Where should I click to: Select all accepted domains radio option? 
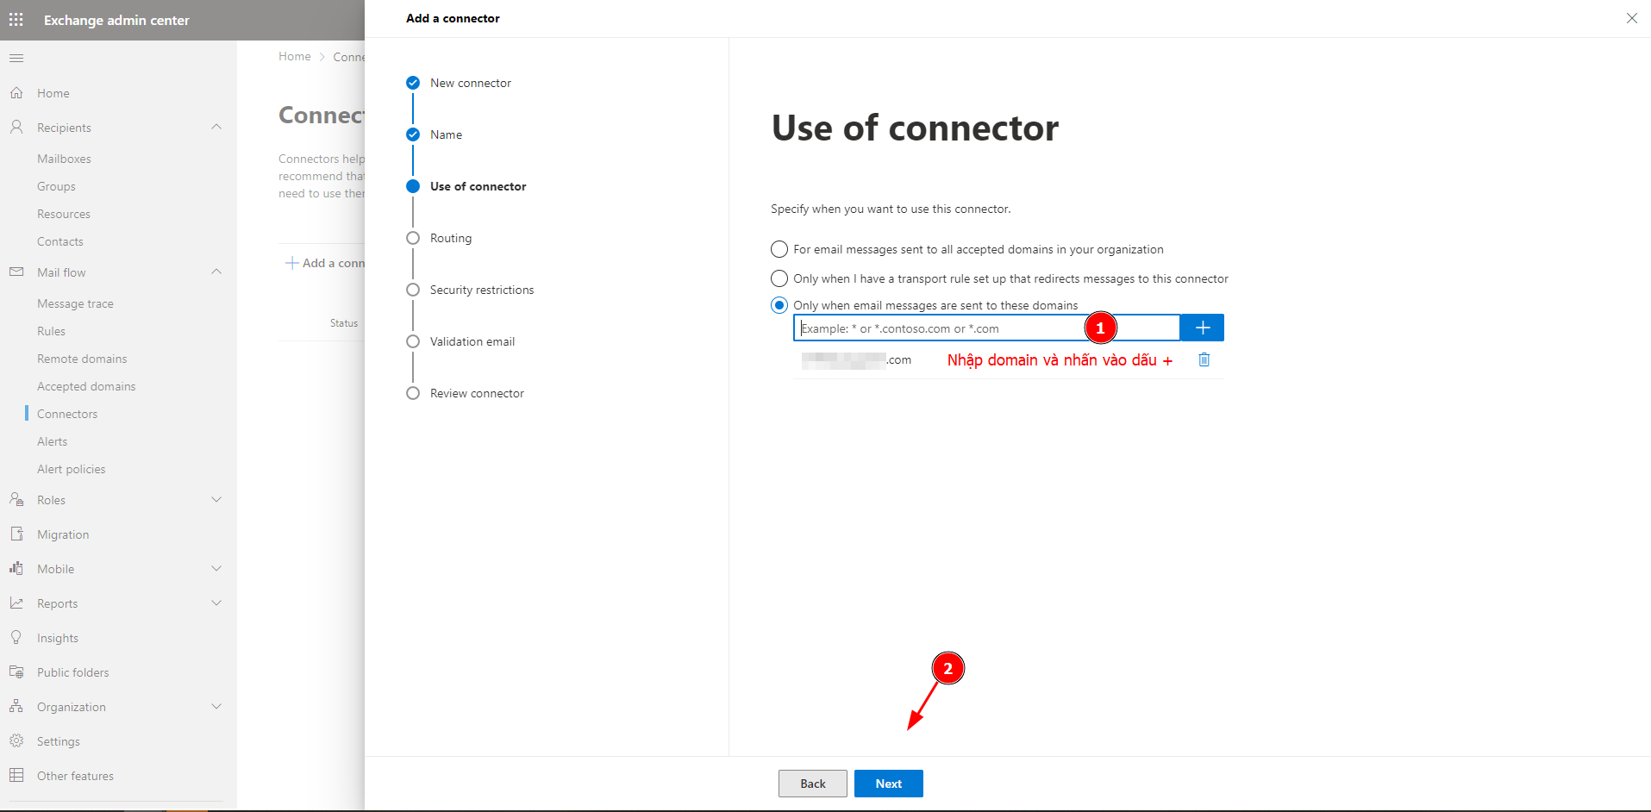[779, 249]
